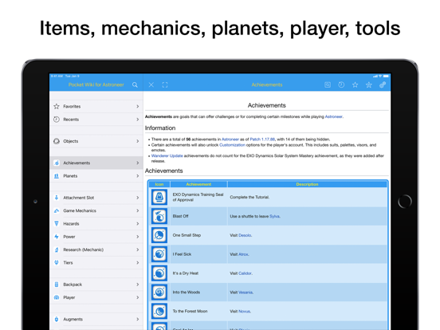This screenshot has height=330, width=440.
Task: Click the Augments icon in sidebar
Action: 57,320
